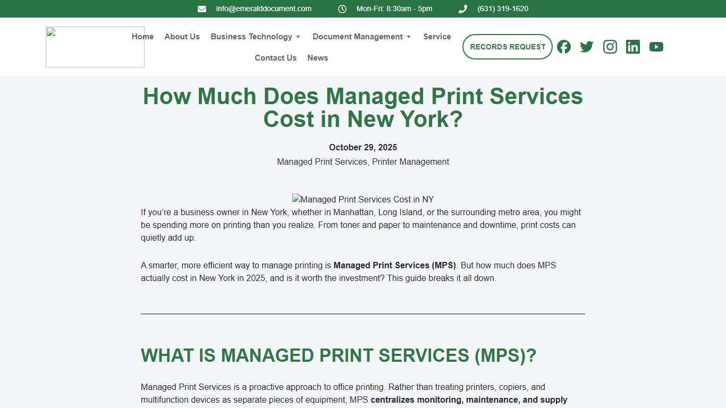The image size is (726, 408).
Task: Open the News menu item
Action: (x=317, y=57)
